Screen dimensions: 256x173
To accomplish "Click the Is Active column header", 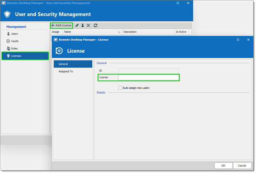I will coord(181,31).
